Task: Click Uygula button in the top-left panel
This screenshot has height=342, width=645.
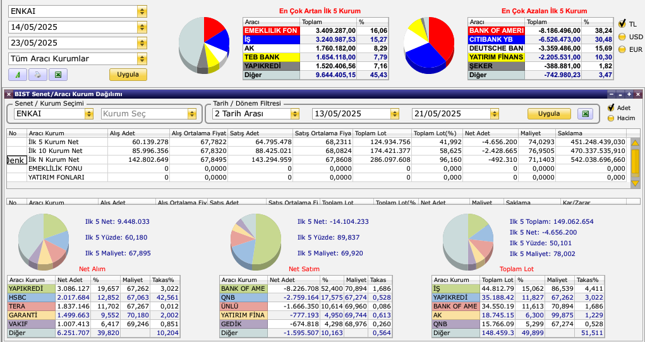Action: [x=128, y=75]
